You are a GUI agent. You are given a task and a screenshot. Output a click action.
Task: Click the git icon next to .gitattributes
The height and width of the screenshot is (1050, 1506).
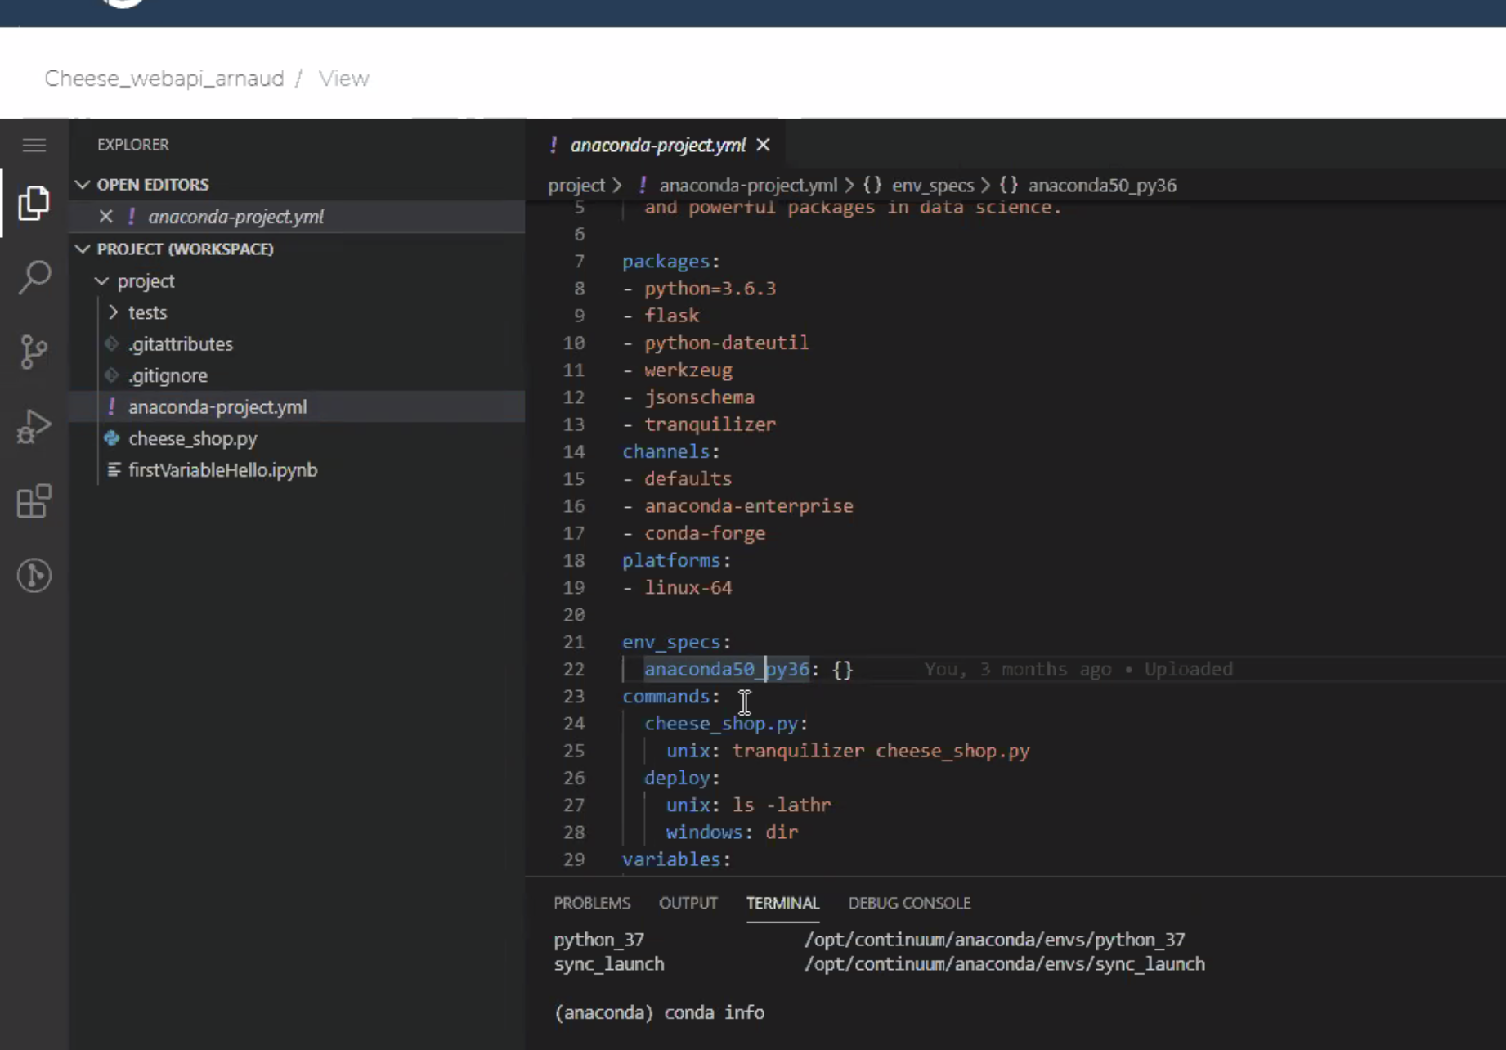coord(112,344)
